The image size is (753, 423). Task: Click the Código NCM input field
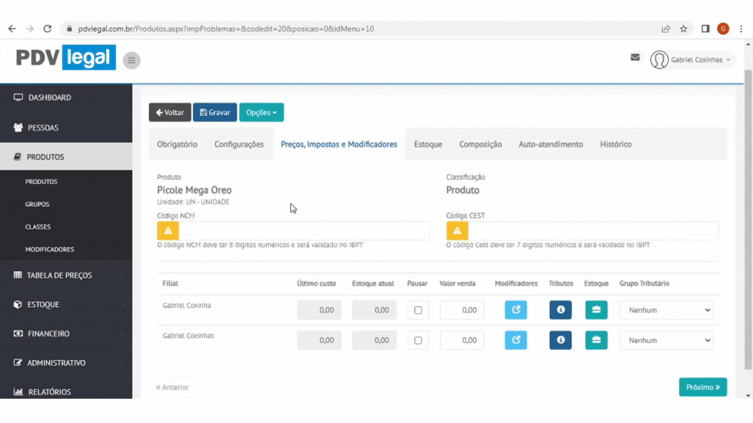pyautogui.click(x=304, y=231)
